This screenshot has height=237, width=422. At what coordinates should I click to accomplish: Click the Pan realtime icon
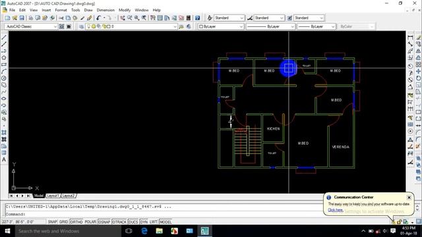pyautogui.click(x=123, y=18)
